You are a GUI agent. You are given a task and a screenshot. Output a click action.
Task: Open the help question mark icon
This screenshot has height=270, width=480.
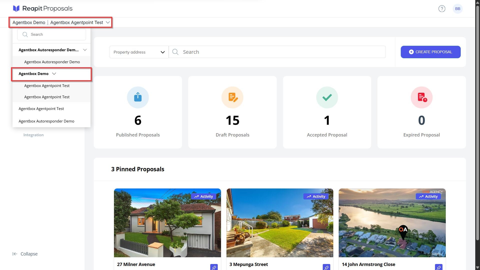(442, 9)
